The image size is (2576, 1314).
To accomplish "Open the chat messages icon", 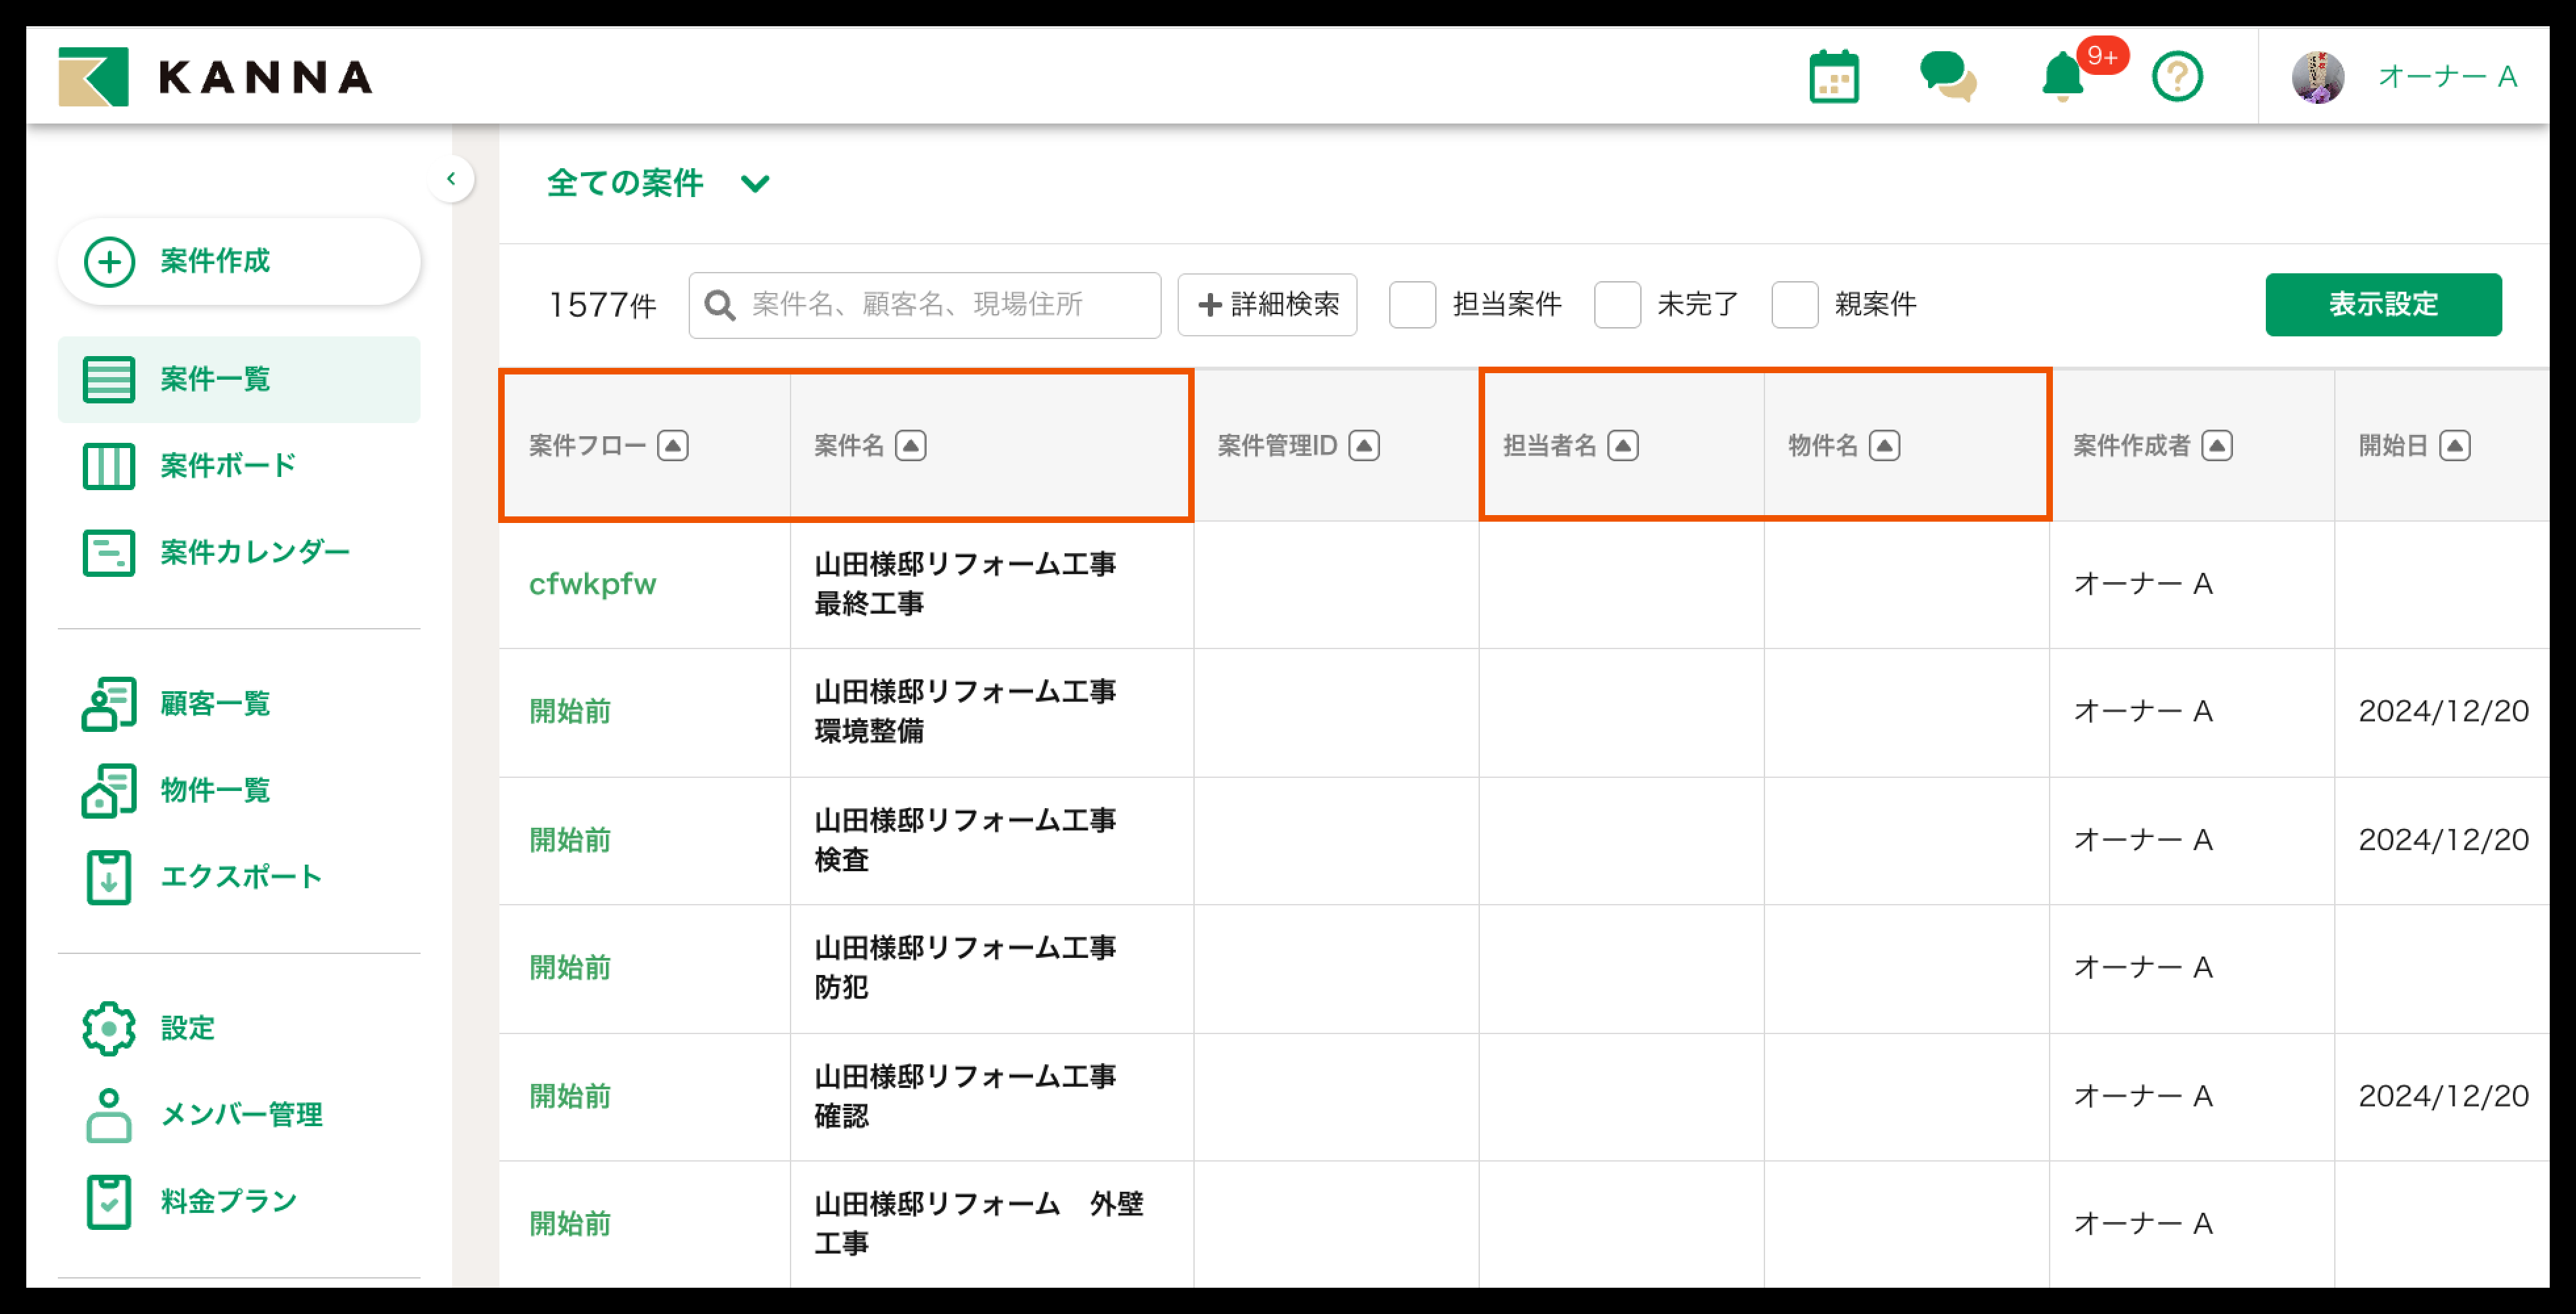I will click(1947, 77).
